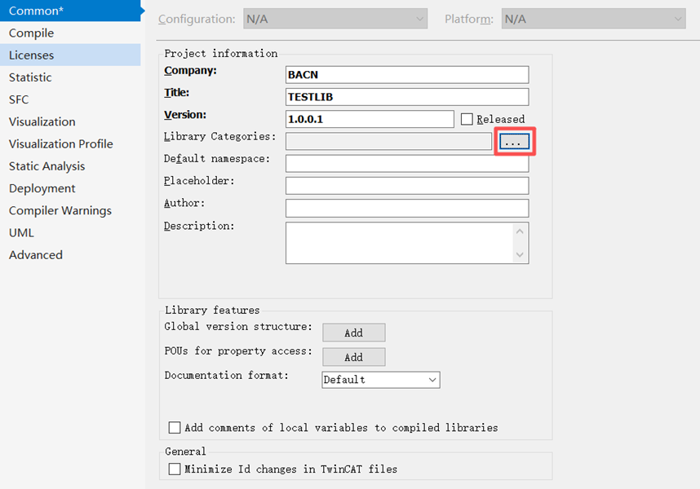Viewport: 700px width, 489px height.
Task: Enable the Released checkbox
Action: (467, 119)
